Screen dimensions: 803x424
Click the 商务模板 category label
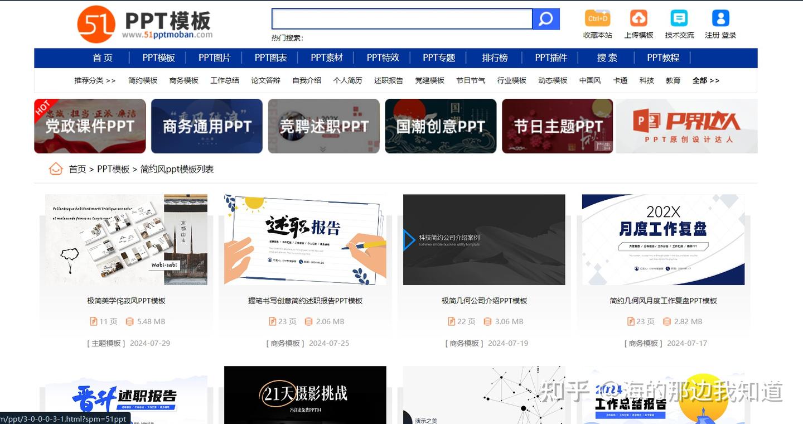pyautogui.click(x=285, y=343)
